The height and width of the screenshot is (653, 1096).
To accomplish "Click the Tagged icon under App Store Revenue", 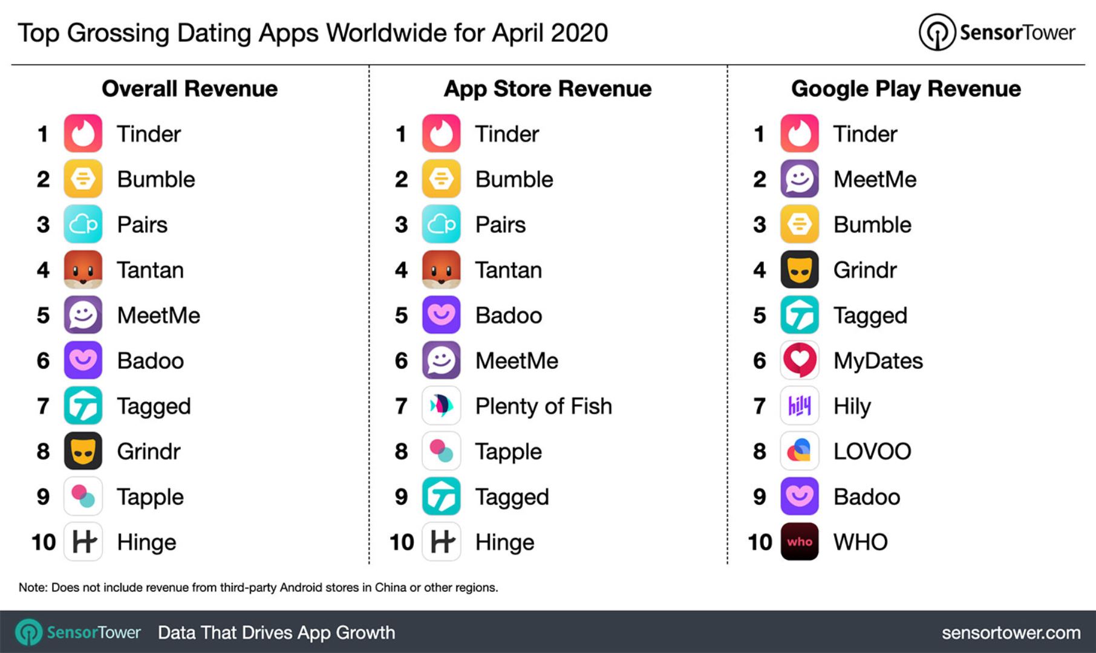I will (x=441, y=496).
